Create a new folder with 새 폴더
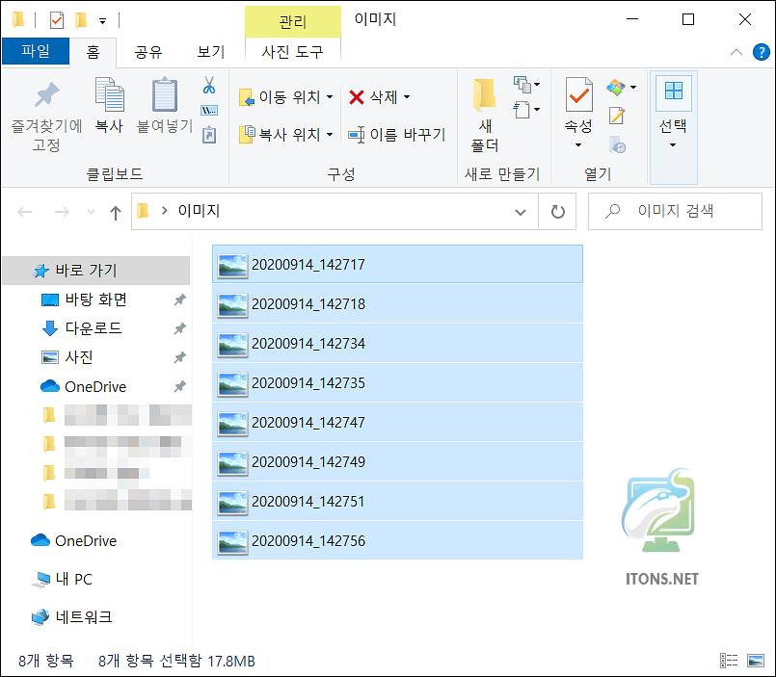The width and height of the screenshot is (776, 677). point(485,116)
